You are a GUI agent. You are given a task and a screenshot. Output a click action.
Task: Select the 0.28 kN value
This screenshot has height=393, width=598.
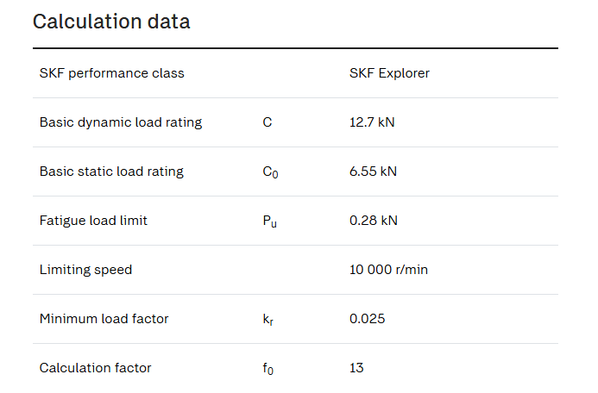[x=374, y=221]
